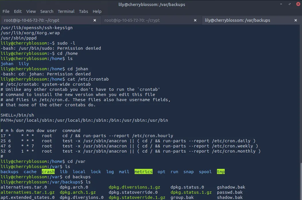Close the second root@ip-10-65-72-70 tab

click(x=196, y=20)
